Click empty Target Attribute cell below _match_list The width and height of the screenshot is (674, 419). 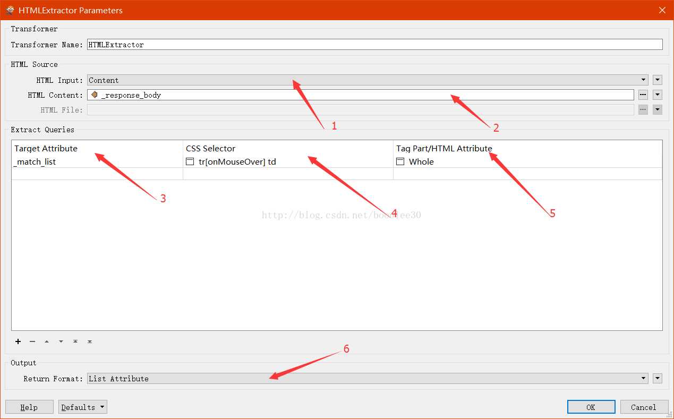(x=97, y=174)
